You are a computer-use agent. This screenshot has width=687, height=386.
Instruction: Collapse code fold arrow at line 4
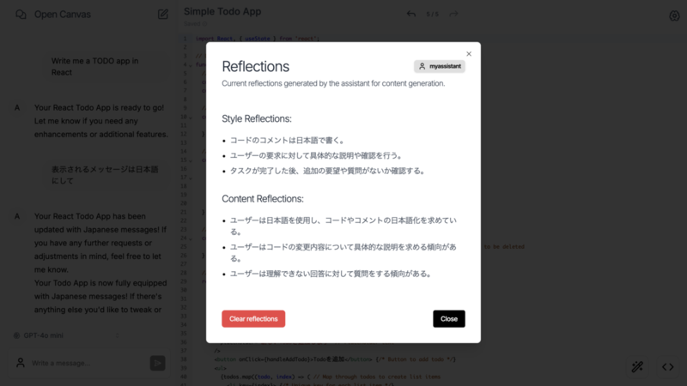pos(190,65)
